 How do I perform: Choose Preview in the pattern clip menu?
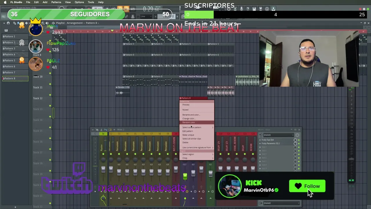pyautogui.click(x=197, y=105)
